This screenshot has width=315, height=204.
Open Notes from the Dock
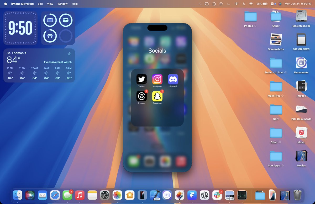(92, 195)
